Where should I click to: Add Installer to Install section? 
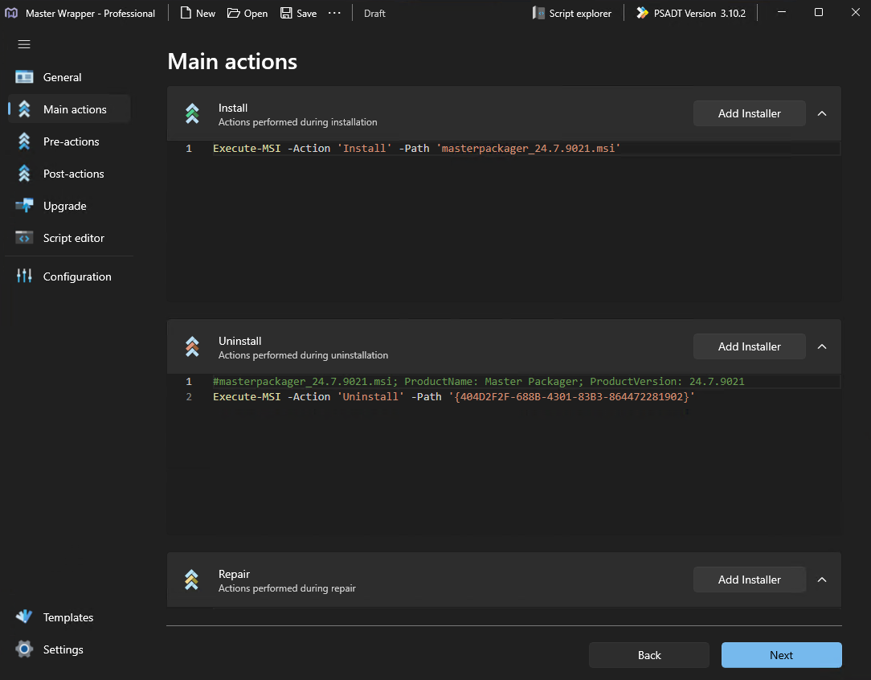750,113
